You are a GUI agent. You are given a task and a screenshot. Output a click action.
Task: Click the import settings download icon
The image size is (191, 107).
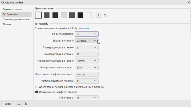point(26,104)
